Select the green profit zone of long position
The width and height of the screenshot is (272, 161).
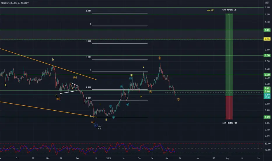(x=229, y=55)
